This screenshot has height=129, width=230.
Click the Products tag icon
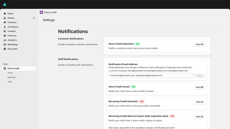tap(5, 22)
